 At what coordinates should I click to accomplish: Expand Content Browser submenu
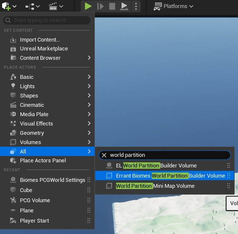47,58
